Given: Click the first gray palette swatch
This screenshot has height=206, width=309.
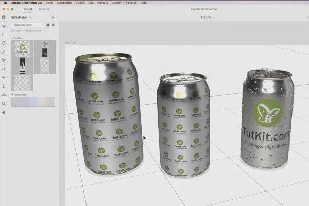Looking at the screenshot, I should (x=16, y=102).
